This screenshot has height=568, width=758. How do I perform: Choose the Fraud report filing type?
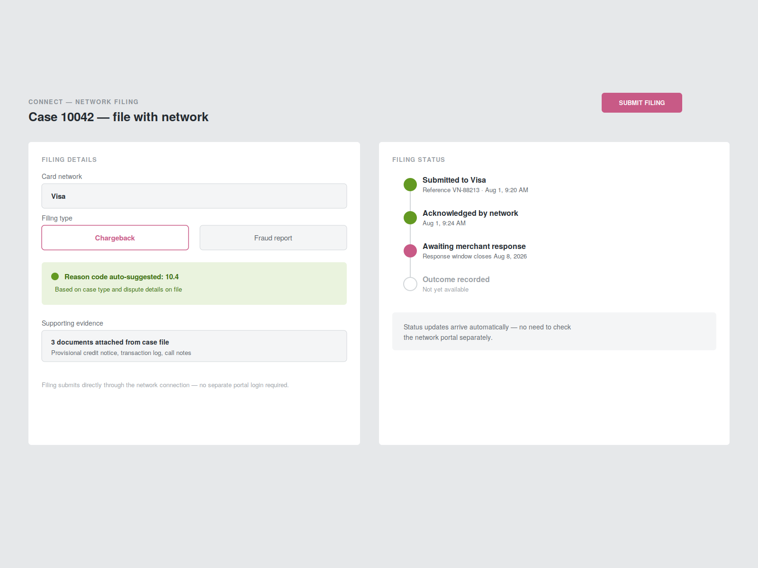click(x=273, y=238)
